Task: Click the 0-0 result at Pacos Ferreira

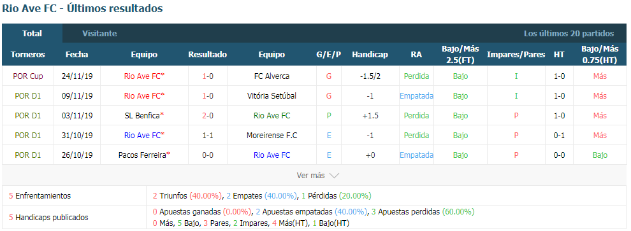Action: tap(208, 155)
